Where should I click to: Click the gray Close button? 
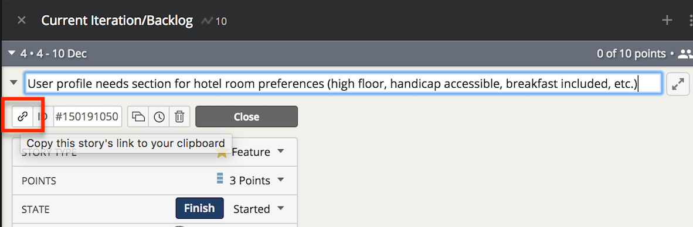click(x=247, y=117)
